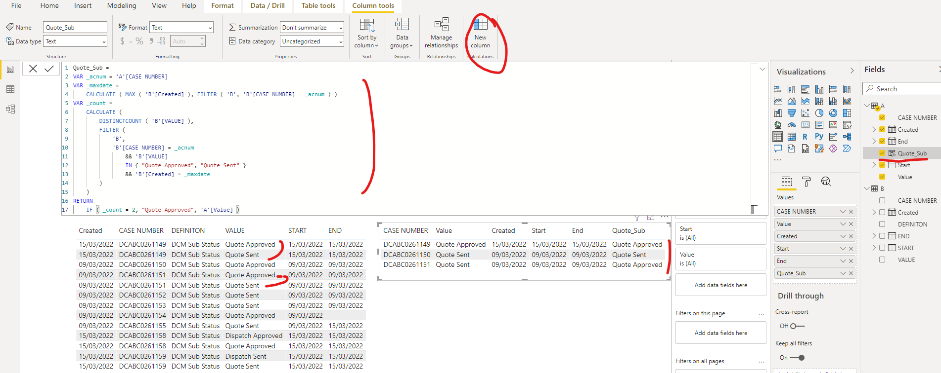Screen dimensions: 941x373
Task: Commit the DAX formula with checkmark icon
Action: coord(49,69)
